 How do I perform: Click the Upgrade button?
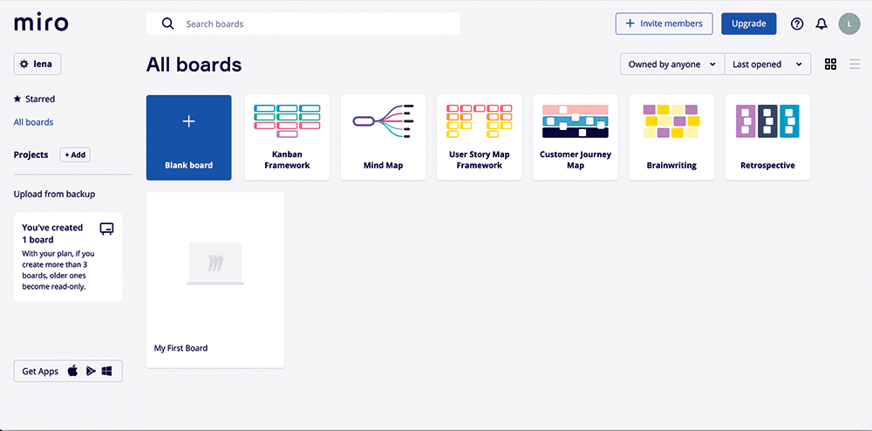click(x=748, y=24)
